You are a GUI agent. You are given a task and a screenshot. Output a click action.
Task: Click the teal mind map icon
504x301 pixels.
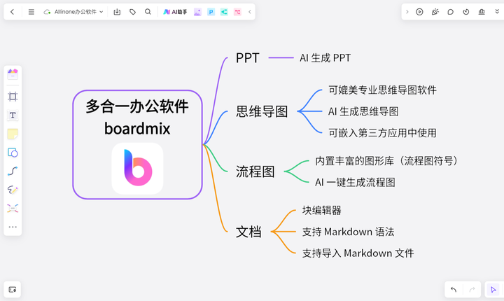pyautogui.click(x=224, y=12)
